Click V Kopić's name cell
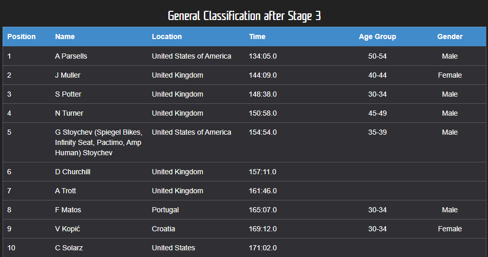Viewport: 488px width, 257px height. [68, 229]
